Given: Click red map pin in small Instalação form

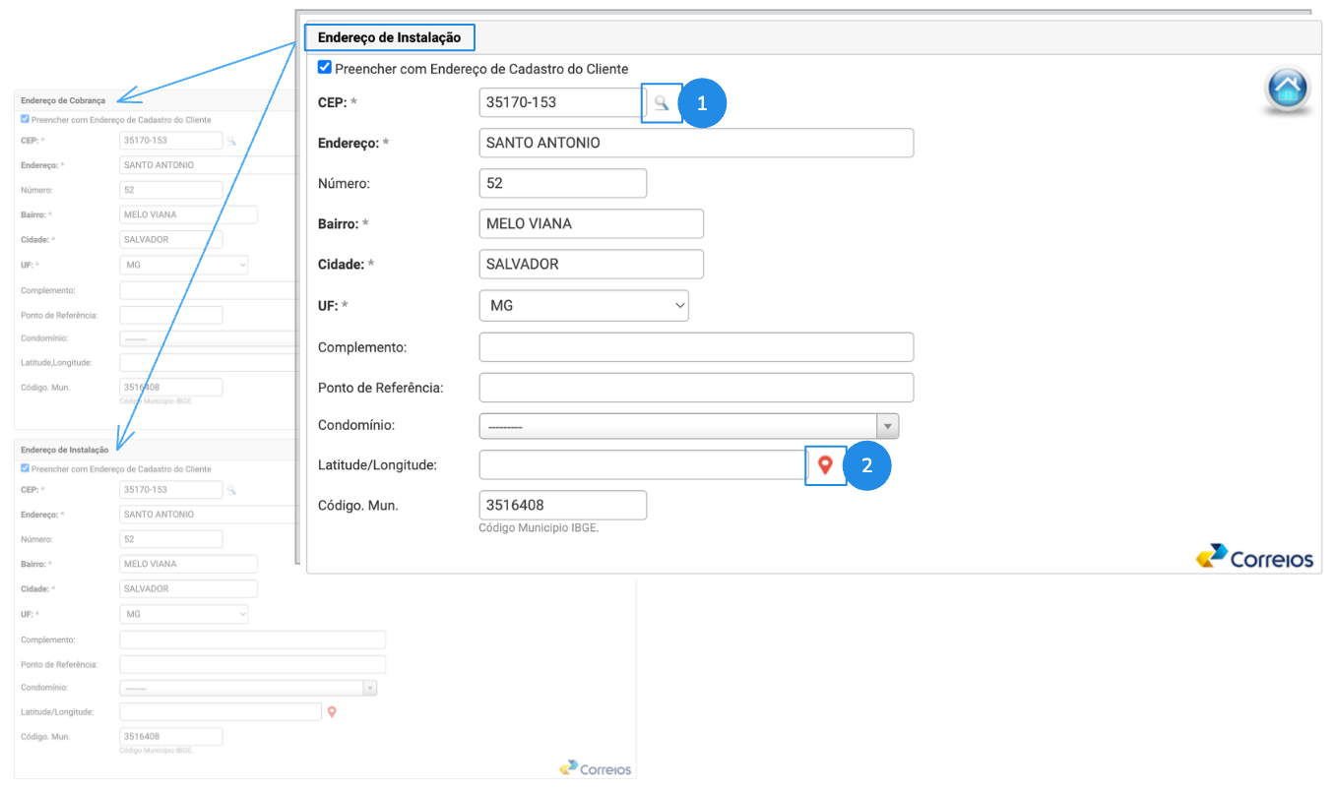Looking at the screenshot, I should click(332, 712).
